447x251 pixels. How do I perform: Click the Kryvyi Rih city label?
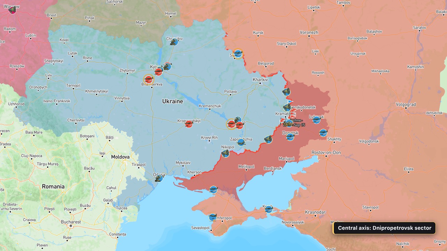[210, 138]
